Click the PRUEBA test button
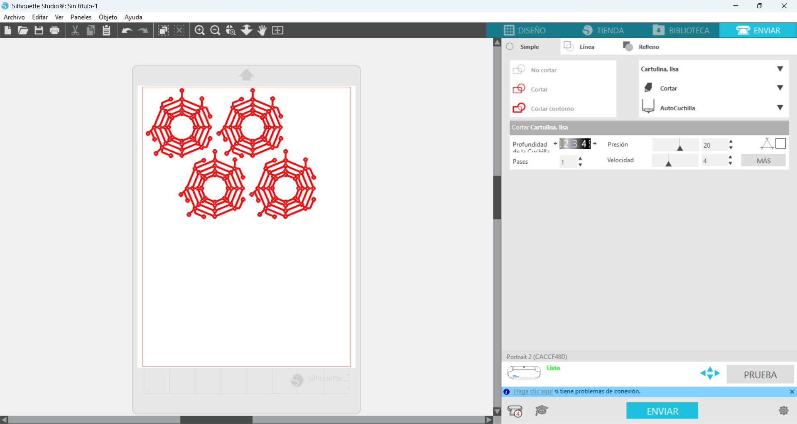This screenshot has height=424, width=797. [760, 375]
